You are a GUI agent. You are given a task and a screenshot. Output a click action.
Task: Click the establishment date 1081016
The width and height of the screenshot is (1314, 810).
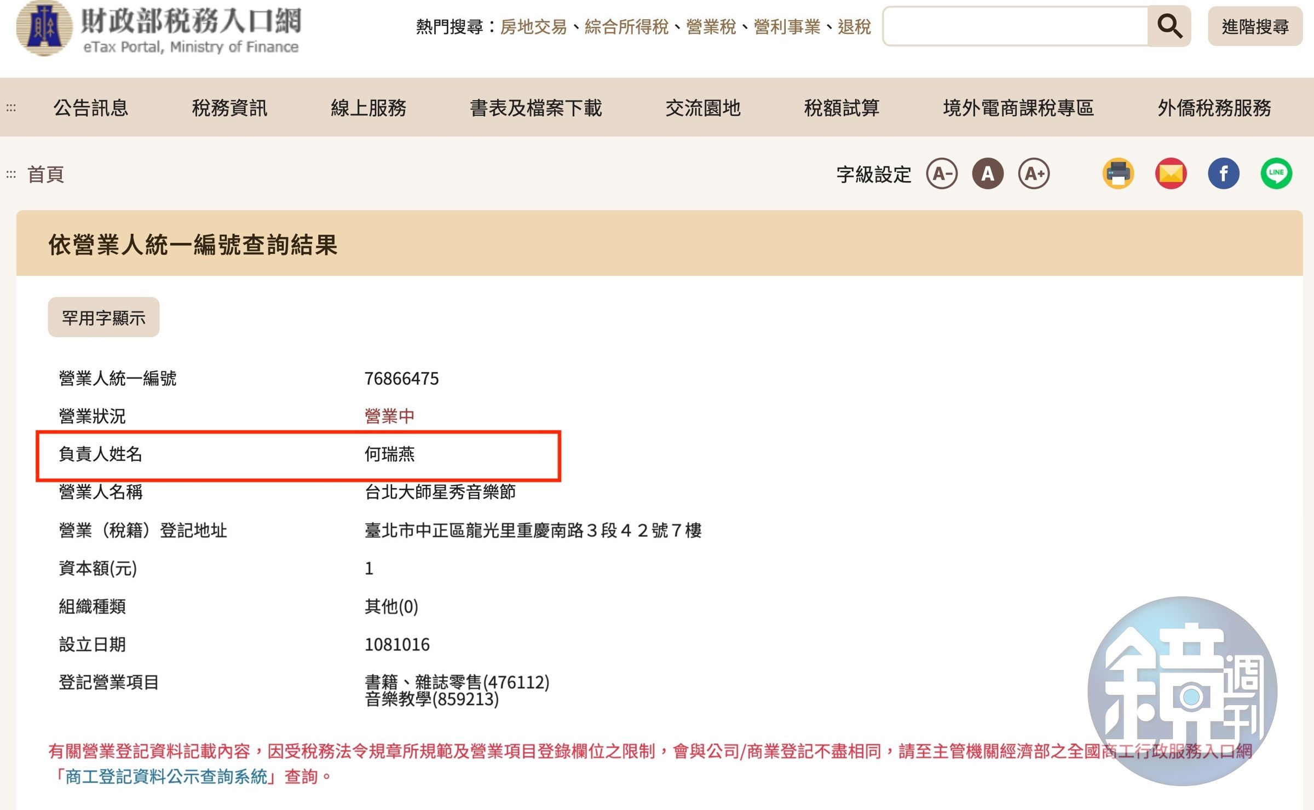[x=397, y=644]
